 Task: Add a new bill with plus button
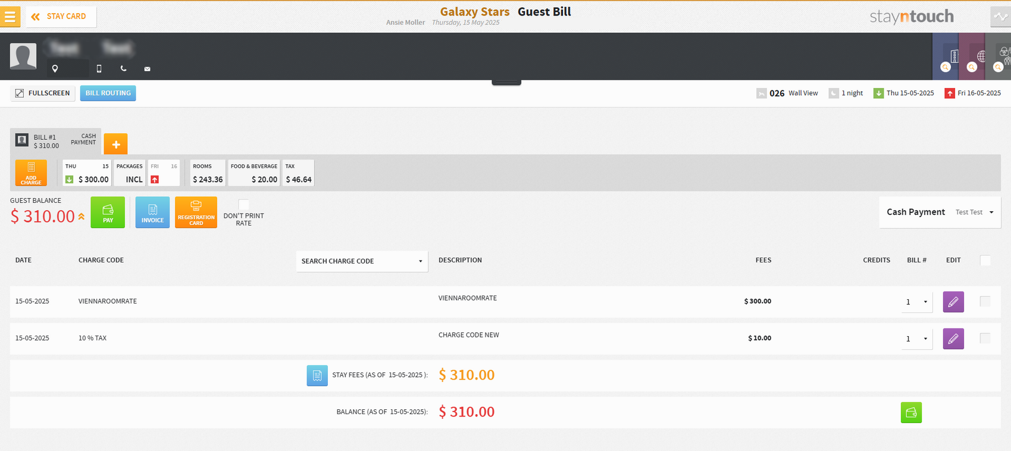tap(116, 144)
